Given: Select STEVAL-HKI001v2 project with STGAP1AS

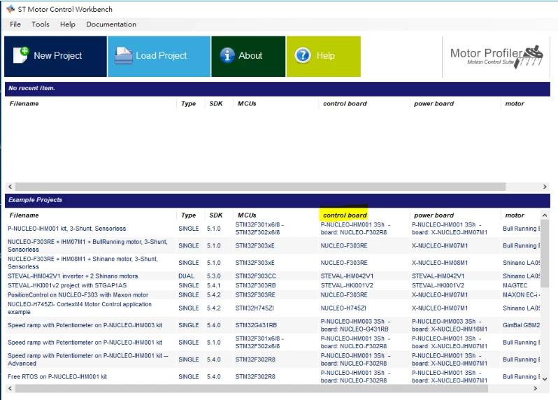Looking at the screenshot, I should pyautogui.click(x=67, y=285).
